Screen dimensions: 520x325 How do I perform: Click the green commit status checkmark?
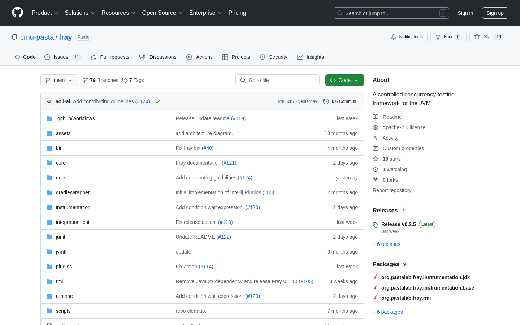tap(158, 101)
